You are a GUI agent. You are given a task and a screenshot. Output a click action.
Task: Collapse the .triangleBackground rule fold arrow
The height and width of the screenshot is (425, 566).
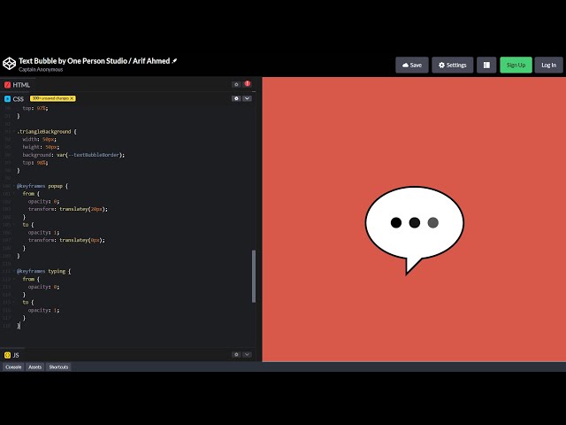(14, 132)
